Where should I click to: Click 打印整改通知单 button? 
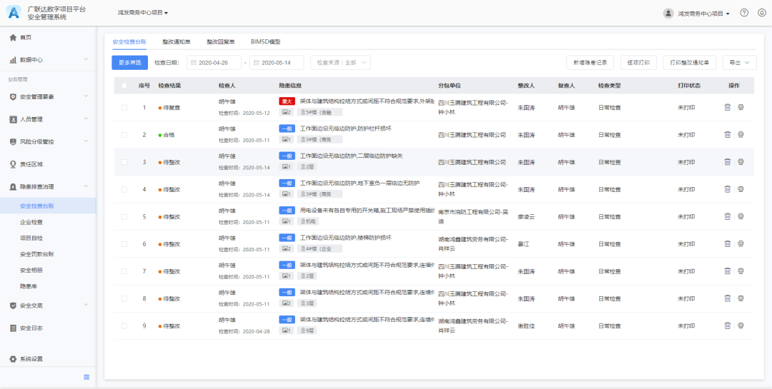[689, 63]
